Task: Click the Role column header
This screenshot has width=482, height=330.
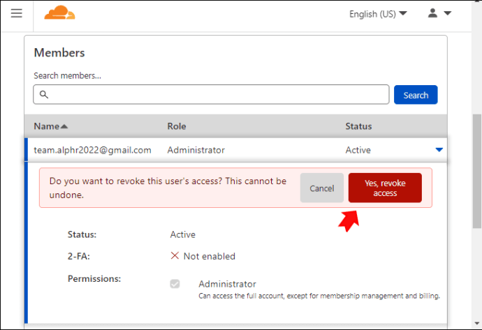Action: pyautogui.click(x=177, y=126)
